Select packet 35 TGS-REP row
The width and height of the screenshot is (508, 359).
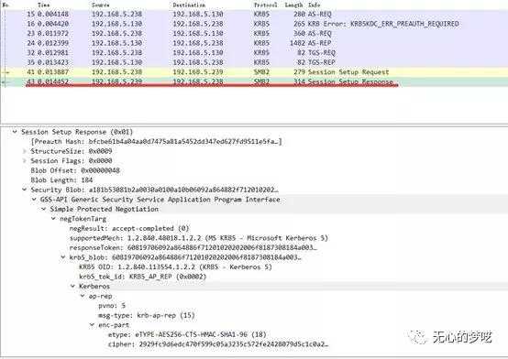pyautogui.click(x=254, y=62)
